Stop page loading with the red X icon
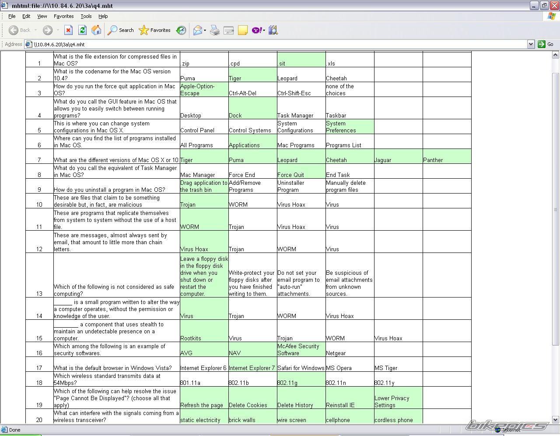 coord(68,30)
